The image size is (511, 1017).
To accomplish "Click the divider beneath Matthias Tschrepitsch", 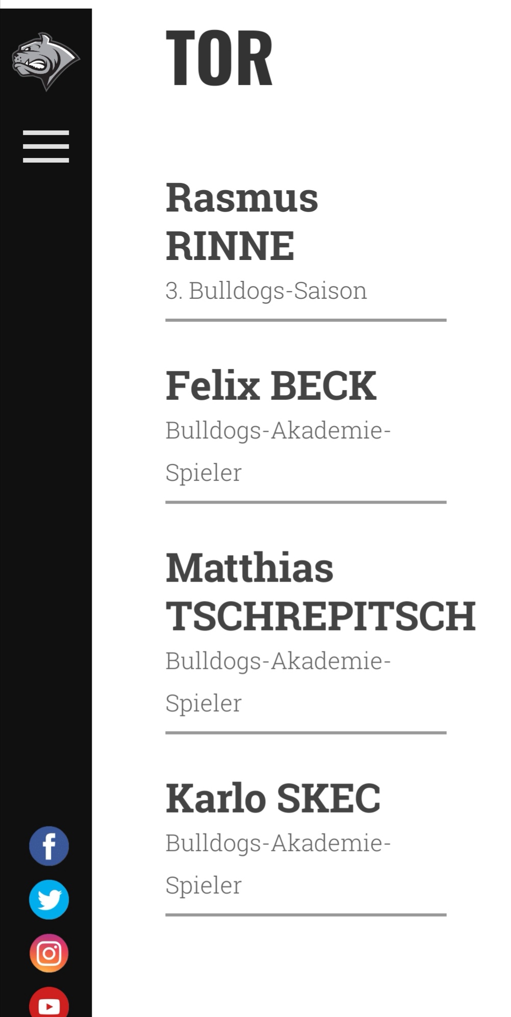I will [306, 733].
